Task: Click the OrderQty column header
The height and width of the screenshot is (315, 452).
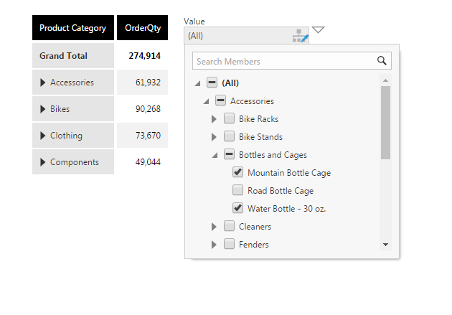Action: [142, 28]
